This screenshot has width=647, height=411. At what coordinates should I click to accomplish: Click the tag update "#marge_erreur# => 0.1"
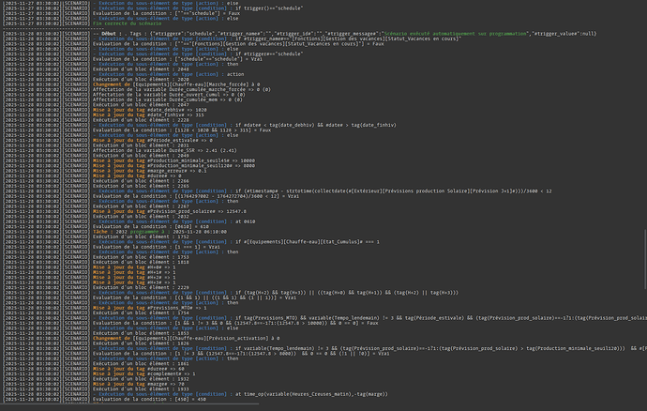point(150,171)
